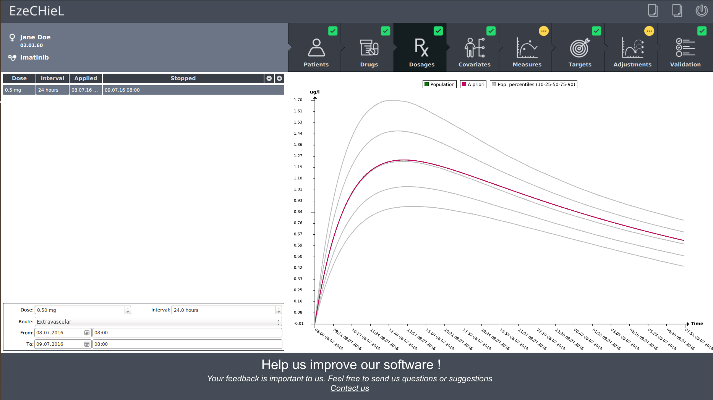Viewport: 713px width, 400px height.
Task: Click the Dose column header
Action: click(x=19, y=78)
